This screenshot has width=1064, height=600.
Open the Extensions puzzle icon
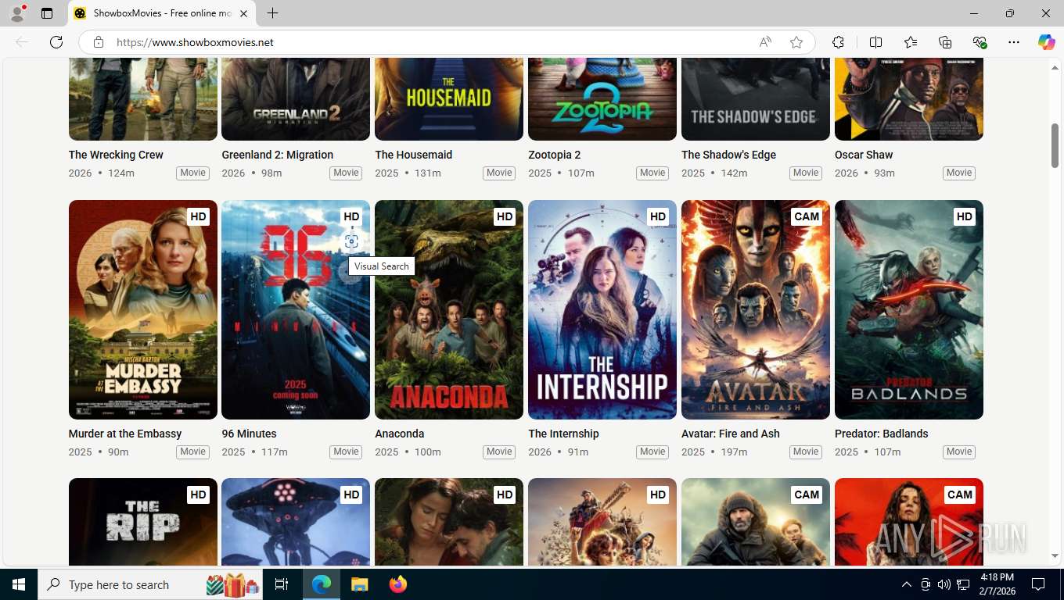click(x=838, y=42)
